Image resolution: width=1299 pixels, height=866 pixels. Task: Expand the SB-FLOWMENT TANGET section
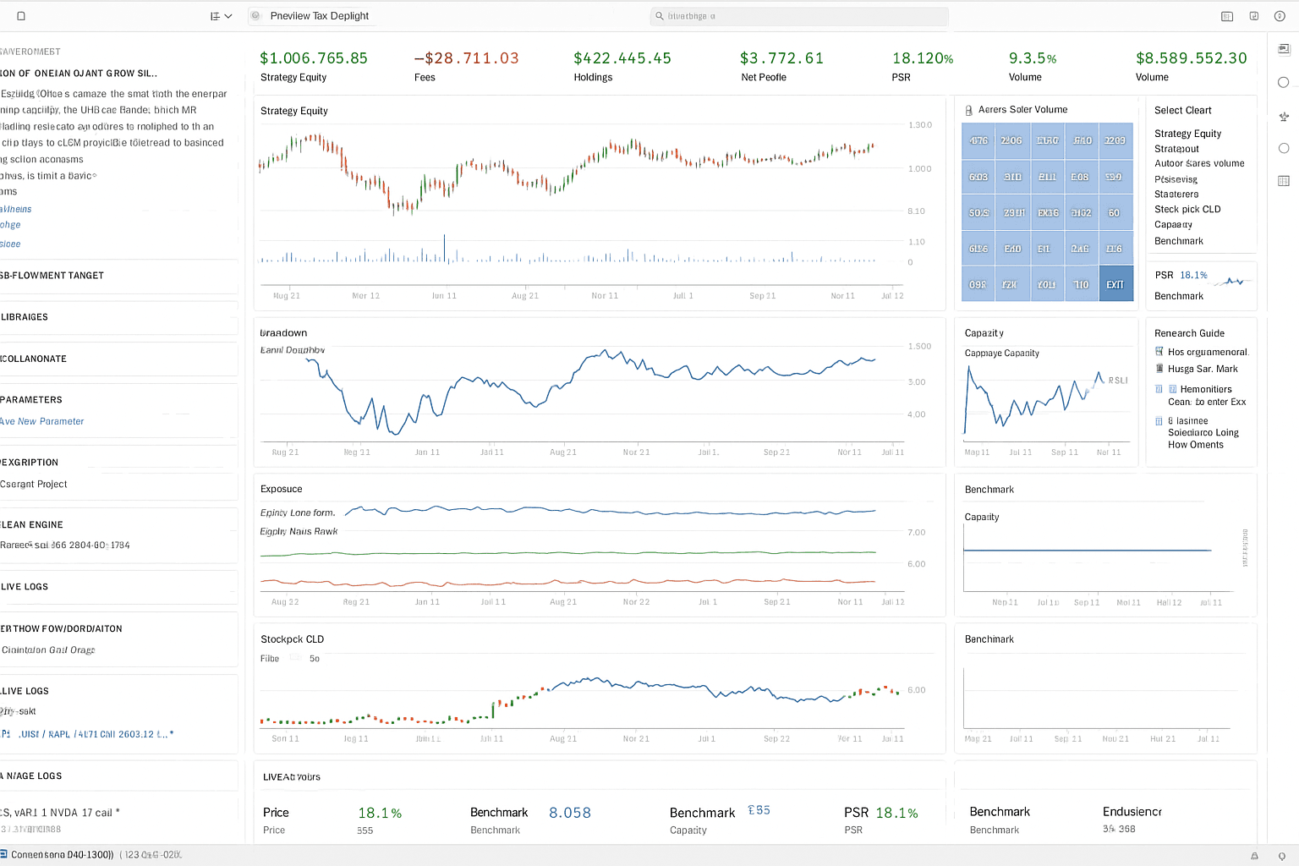point(118,276)
